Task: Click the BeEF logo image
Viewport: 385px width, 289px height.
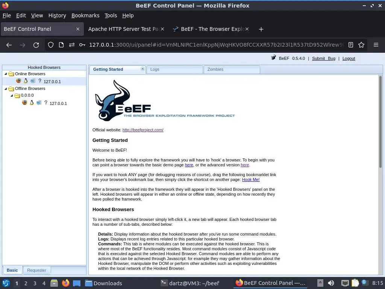Action: pyautogui.click(x=165, y=100)
